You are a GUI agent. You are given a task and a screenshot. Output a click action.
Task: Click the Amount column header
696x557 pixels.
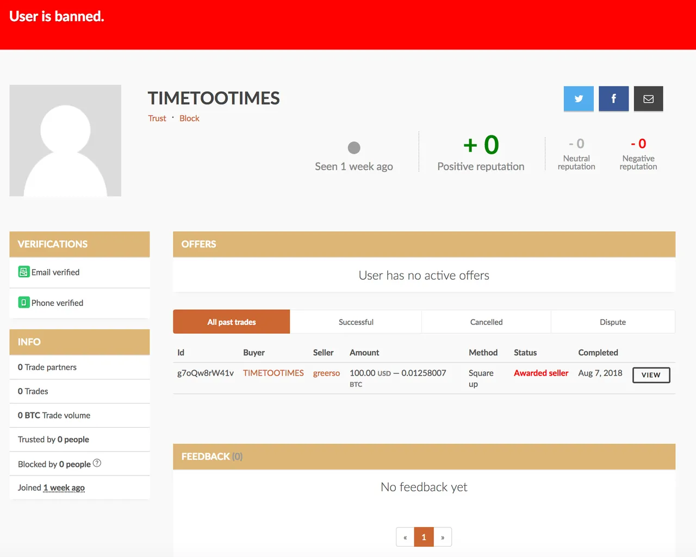pos(364,353)
